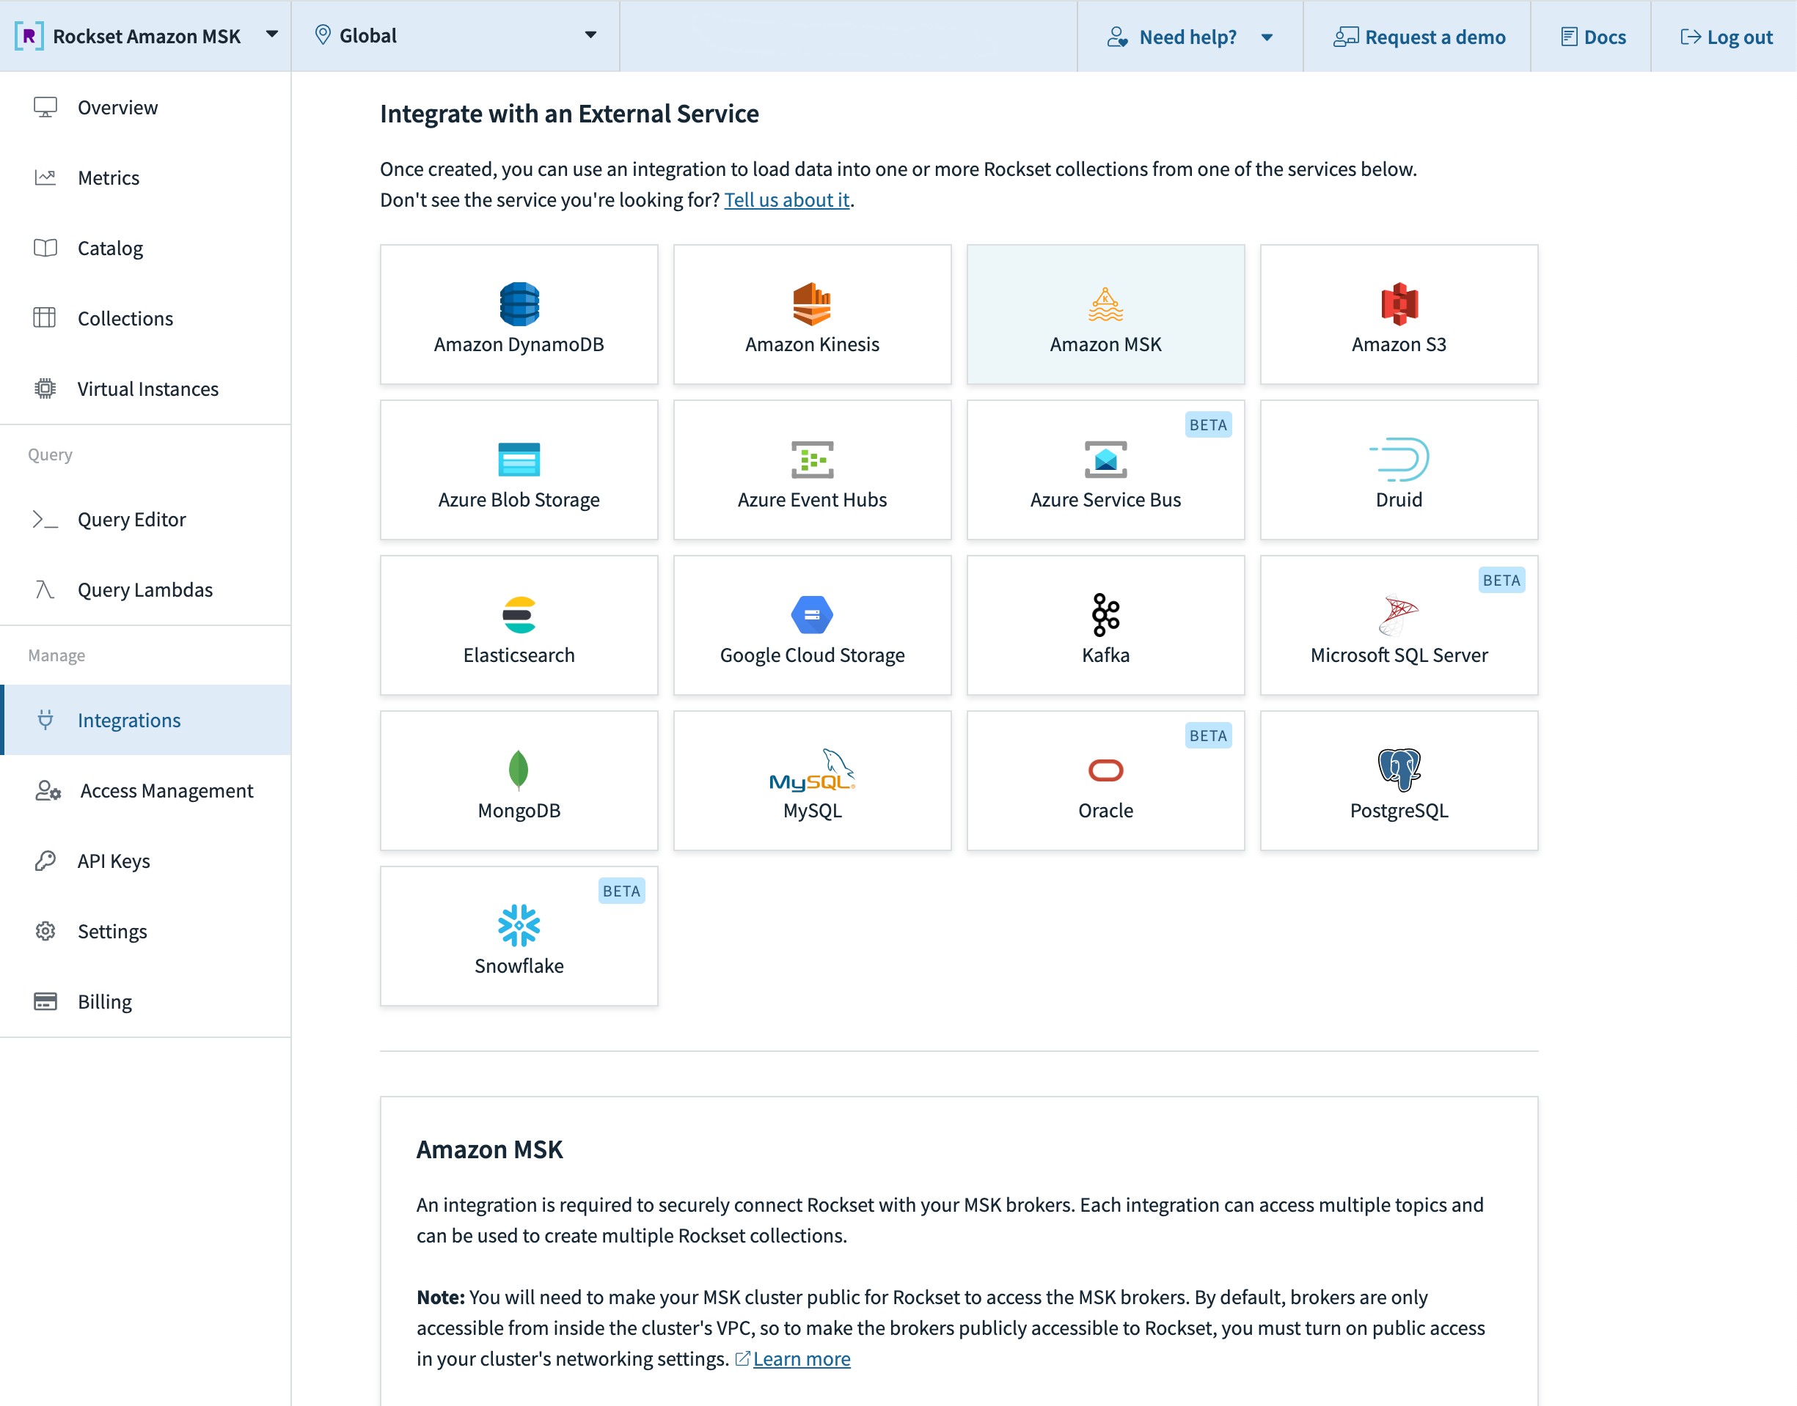Click the Druid integration icon
The image size is (1797, 1406).
pos(1399,460)
